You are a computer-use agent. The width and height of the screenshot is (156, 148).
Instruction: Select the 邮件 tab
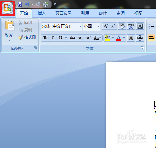pyautogui.click(x=103, y=13)
